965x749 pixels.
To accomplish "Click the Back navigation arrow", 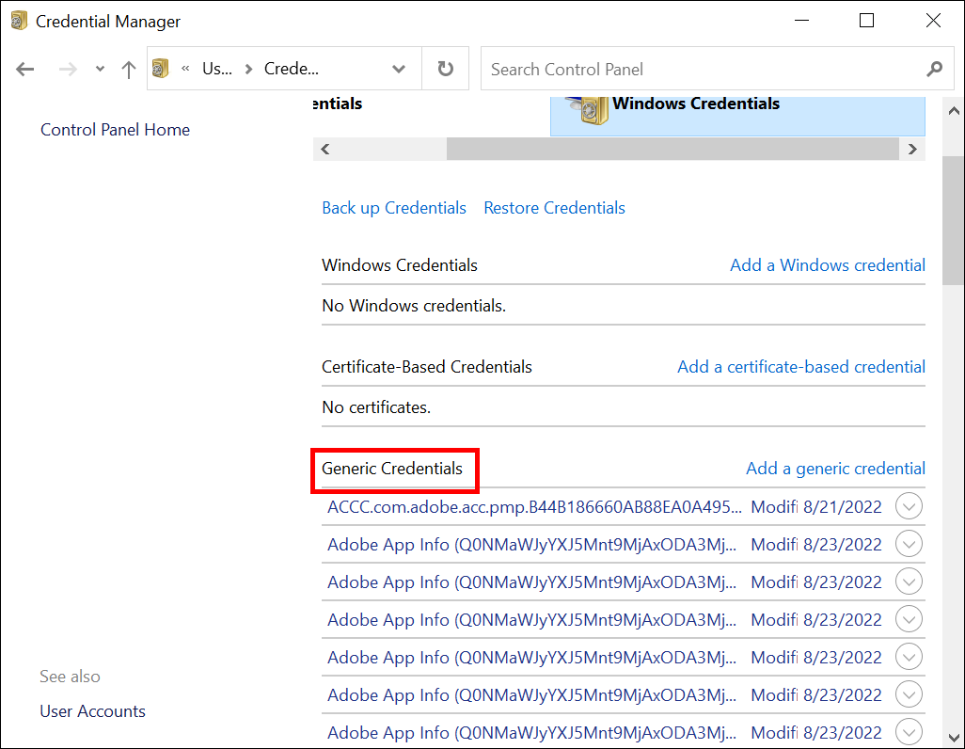I will 25,70.
